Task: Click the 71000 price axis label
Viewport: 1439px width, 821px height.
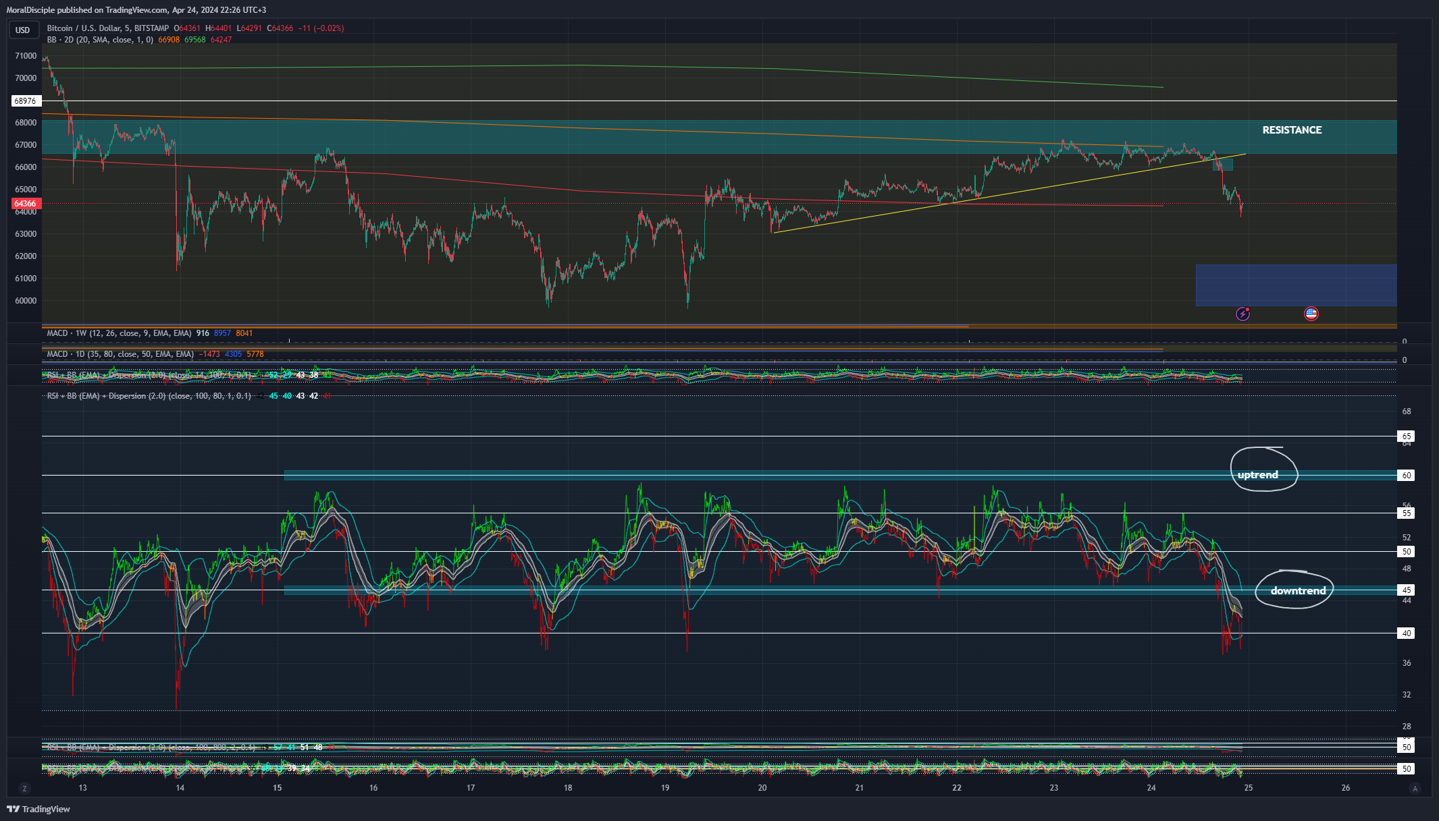Action: [26, 56]
